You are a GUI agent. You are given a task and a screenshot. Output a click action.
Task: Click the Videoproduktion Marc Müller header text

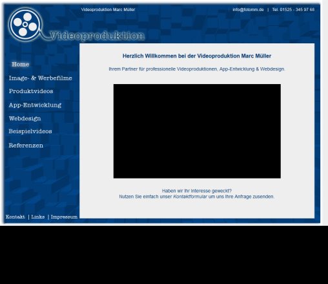(x=108, y=10)
